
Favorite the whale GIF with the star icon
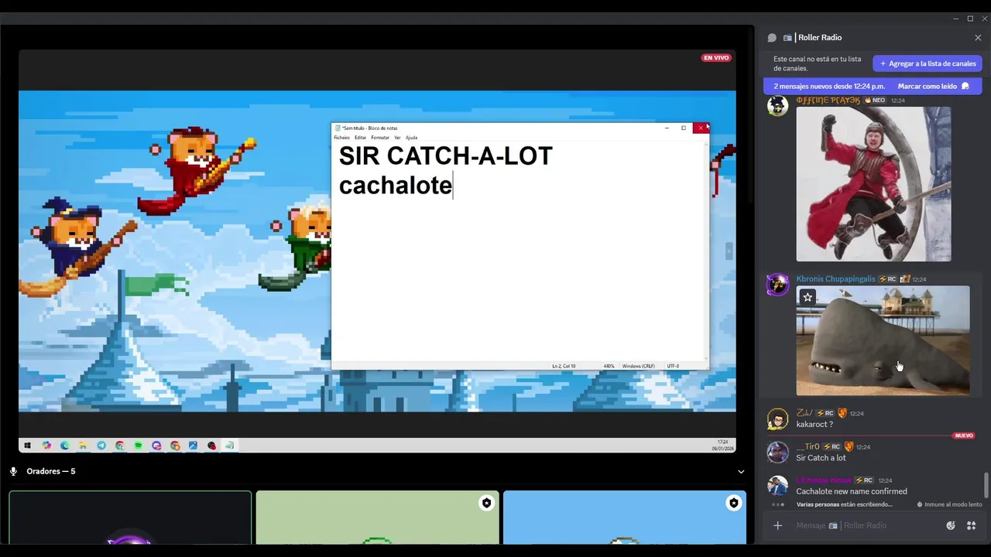point(808,297)
